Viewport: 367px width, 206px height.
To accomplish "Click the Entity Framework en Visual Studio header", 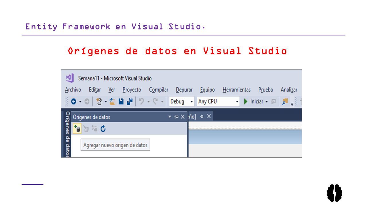I will pos(115,27).
